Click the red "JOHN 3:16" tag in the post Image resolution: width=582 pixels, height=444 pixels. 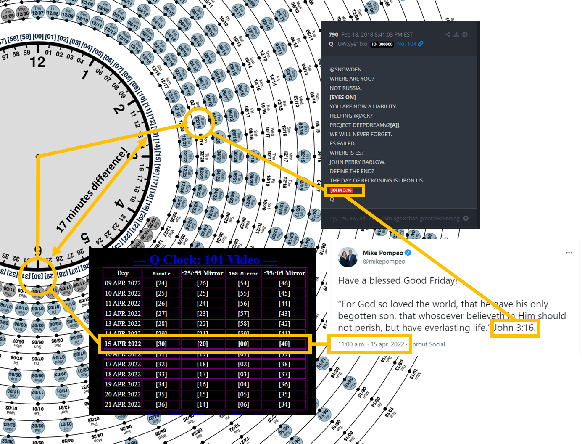tap(341, 190)
